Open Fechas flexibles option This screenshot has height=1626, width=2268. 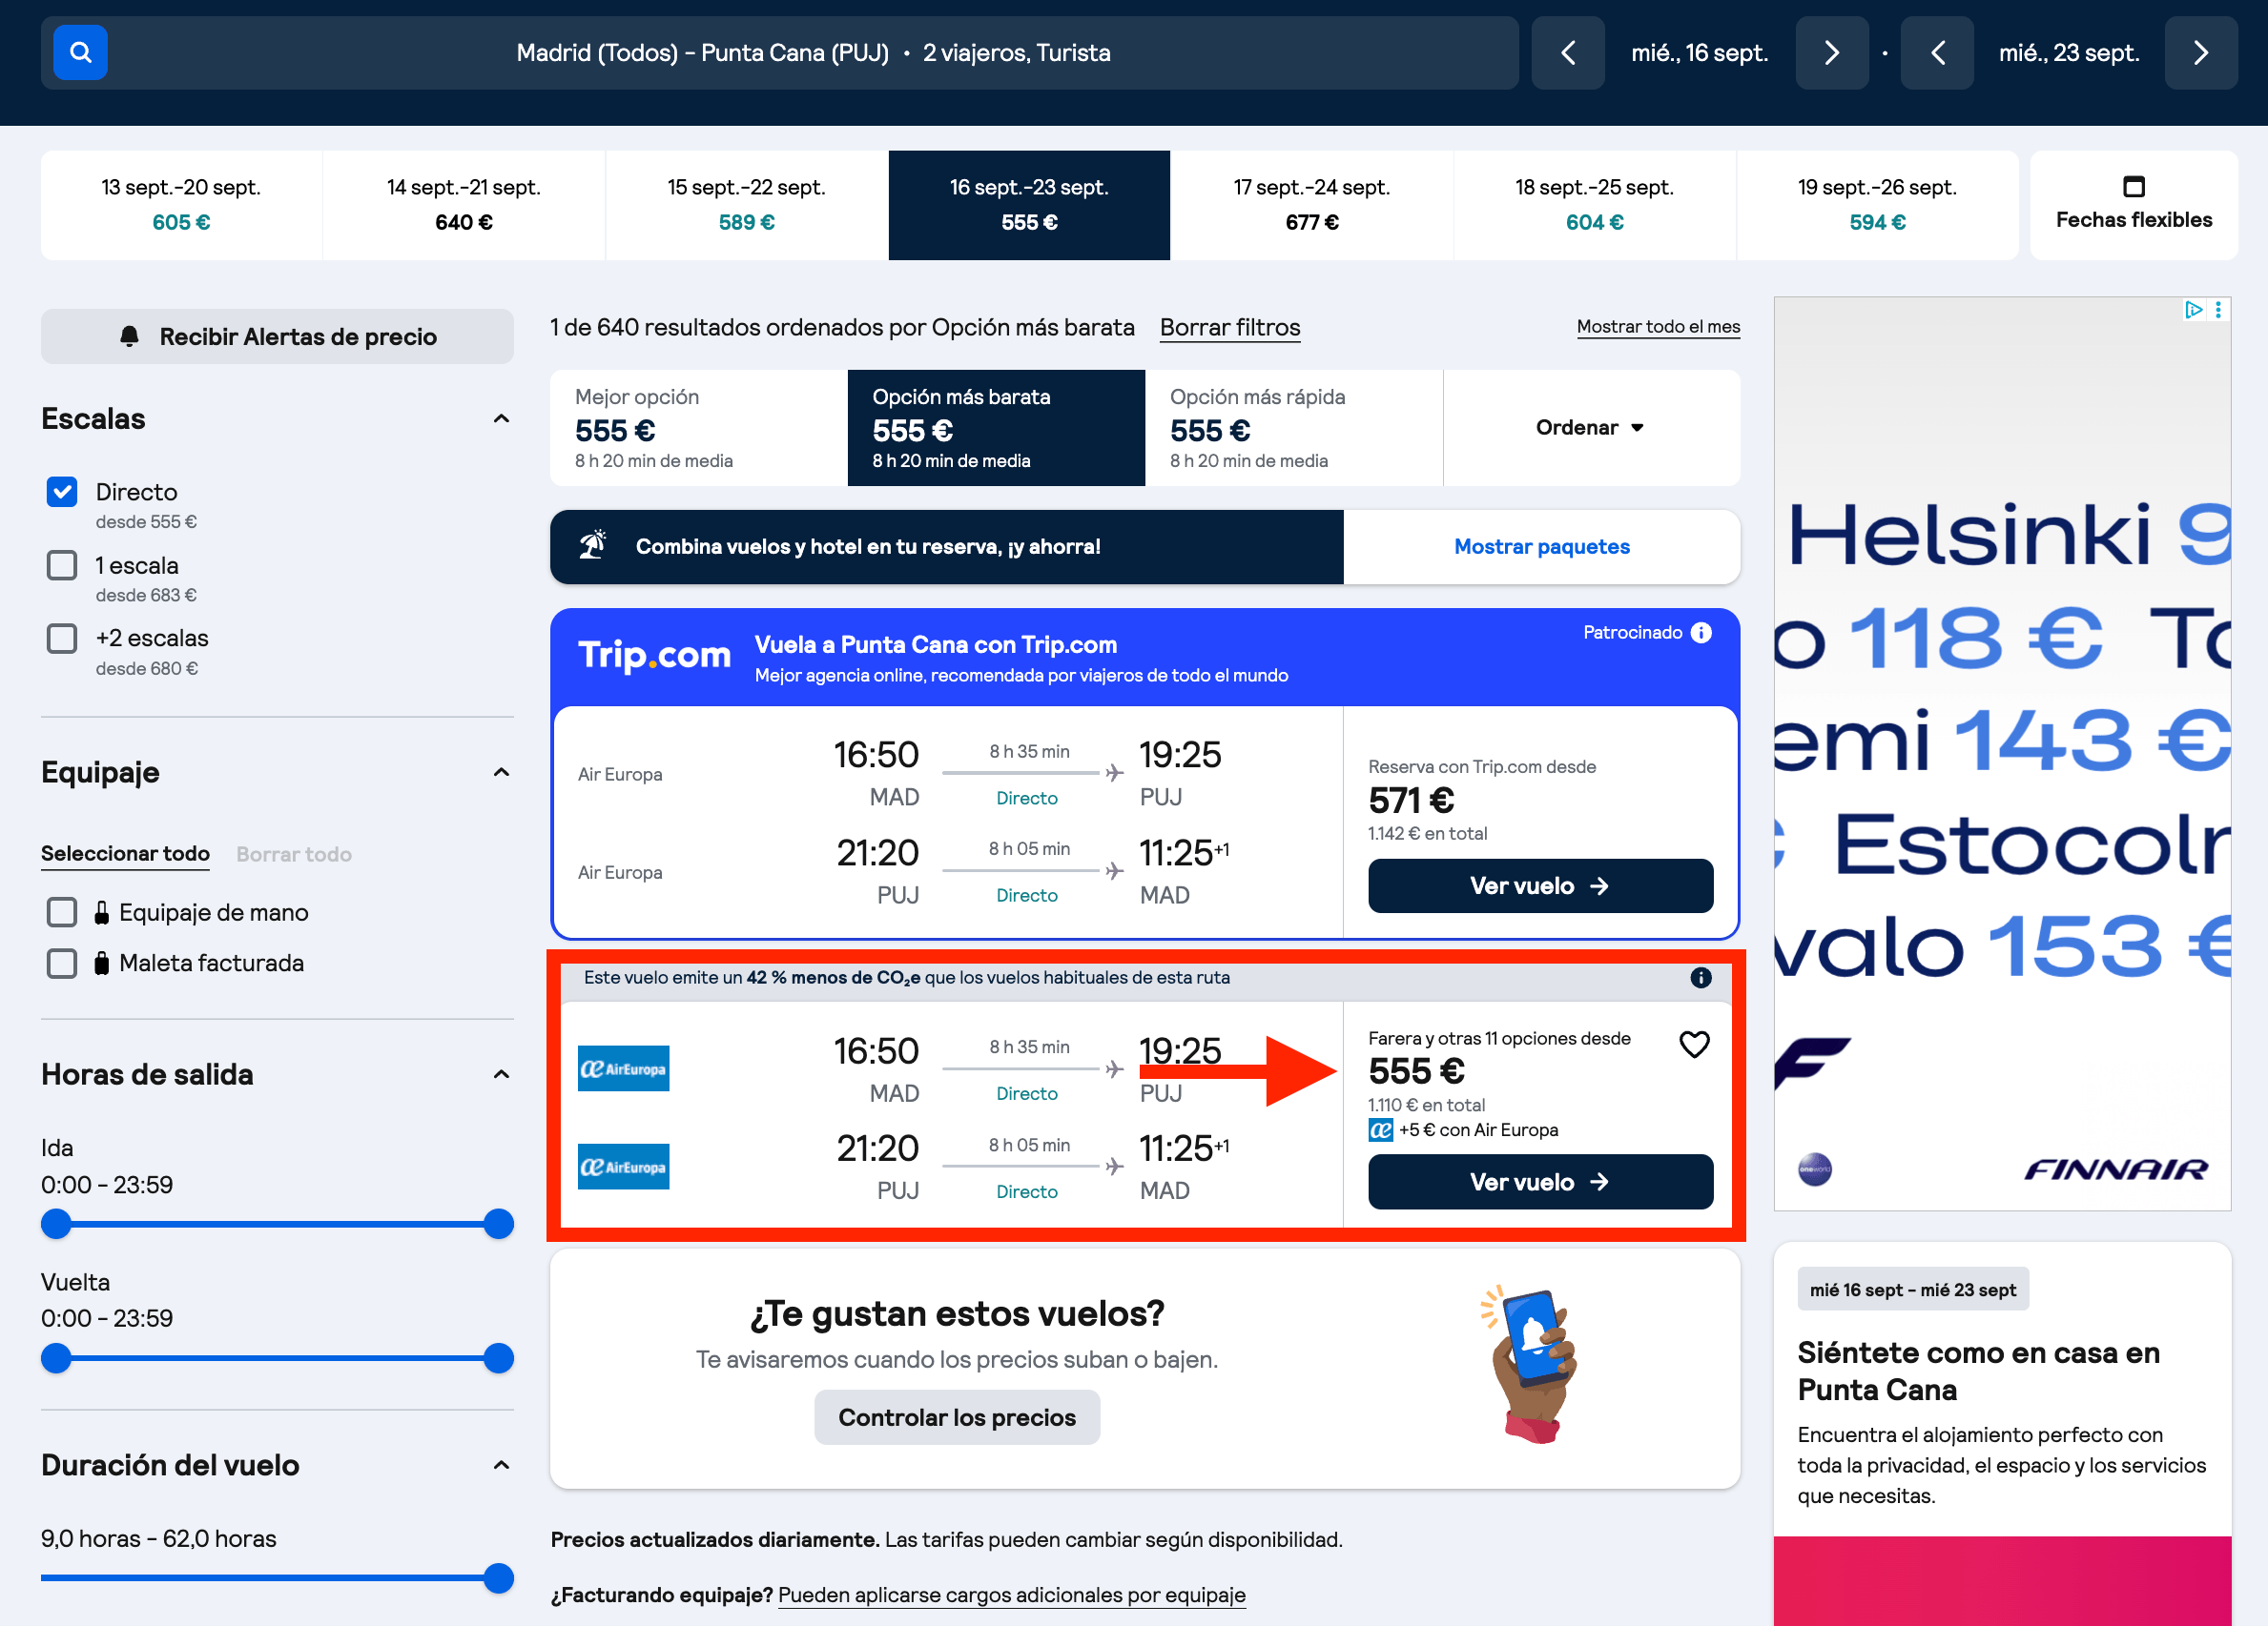(2133, 205)
